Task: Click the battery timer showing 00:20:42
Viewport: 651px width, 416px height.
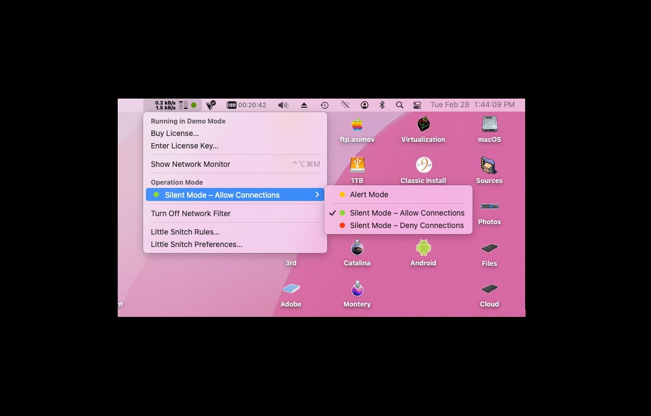Action: click(x=247, y=105)
